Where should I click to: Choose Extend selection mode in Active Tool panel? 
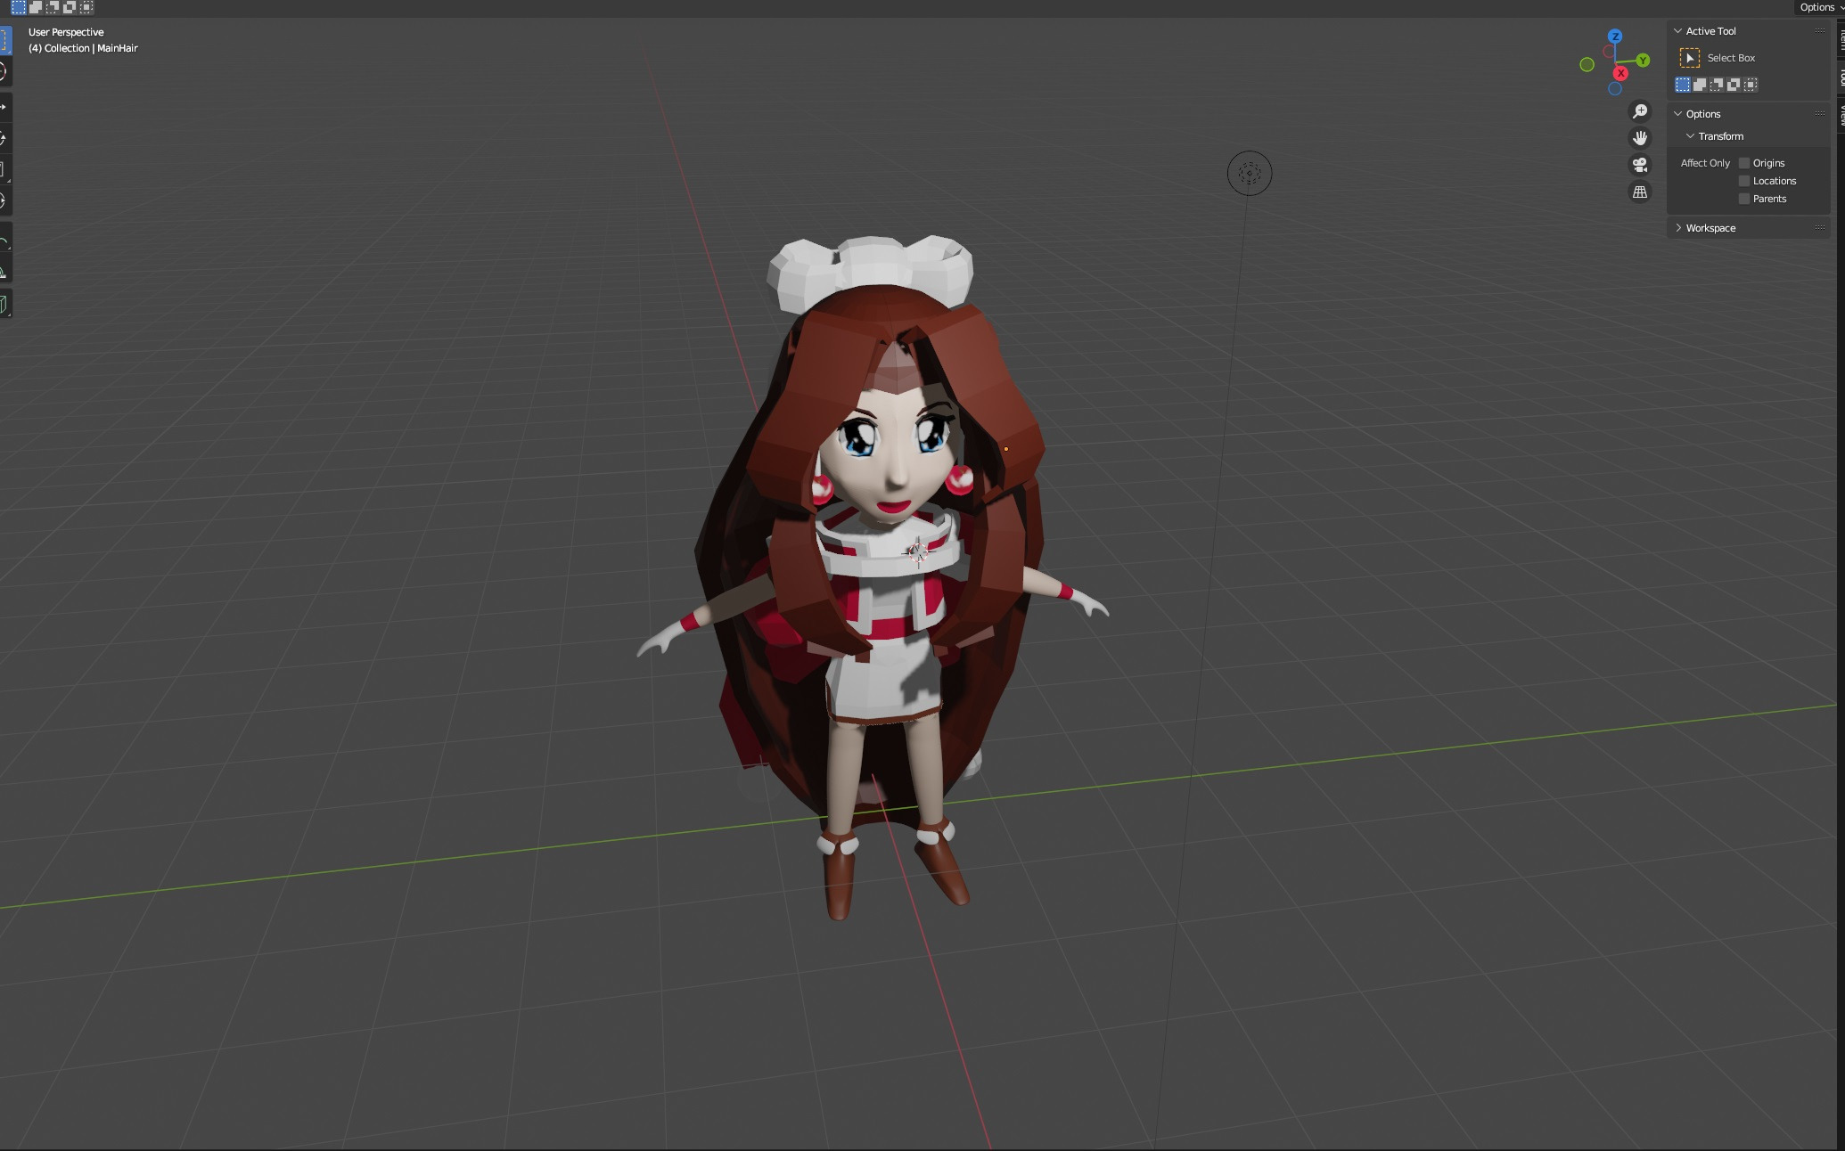tap(1700, 85)
